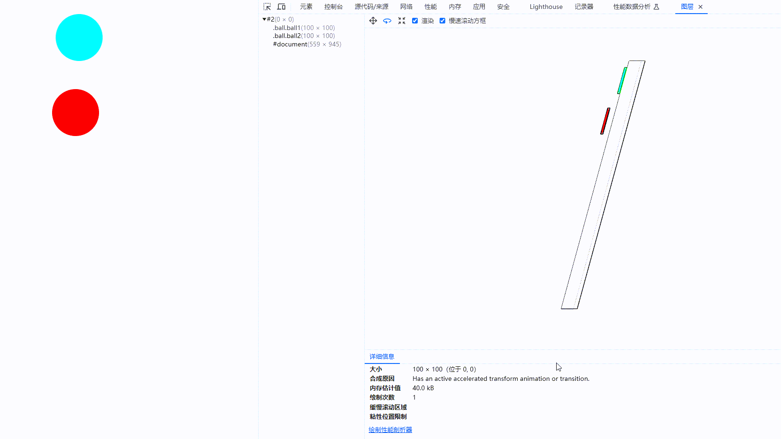The image size is (781, 439).
Task: Activate the inspect element picker icon
Action: tap(267, 7)
